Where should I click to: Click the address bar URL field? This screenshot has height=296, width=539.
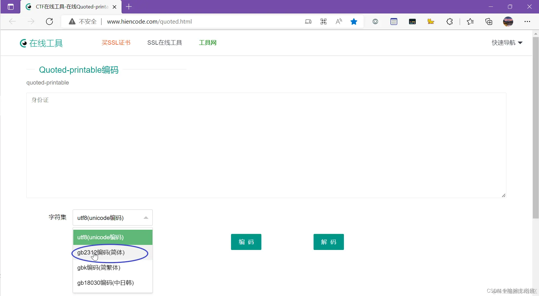point(149,22)
